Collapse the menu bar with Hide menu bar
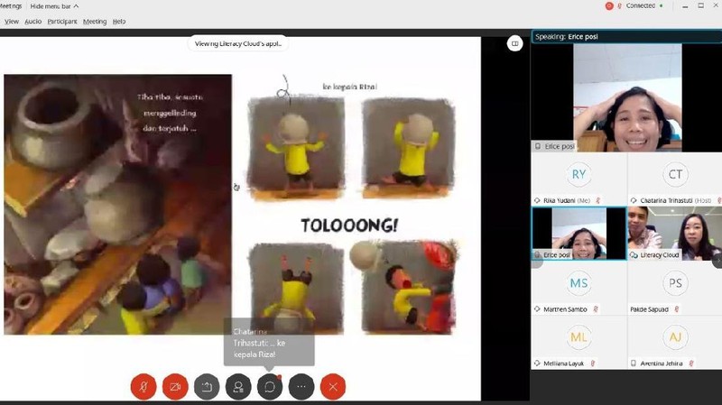The width and height of the screenshot is (722, 405). point(54,6)
